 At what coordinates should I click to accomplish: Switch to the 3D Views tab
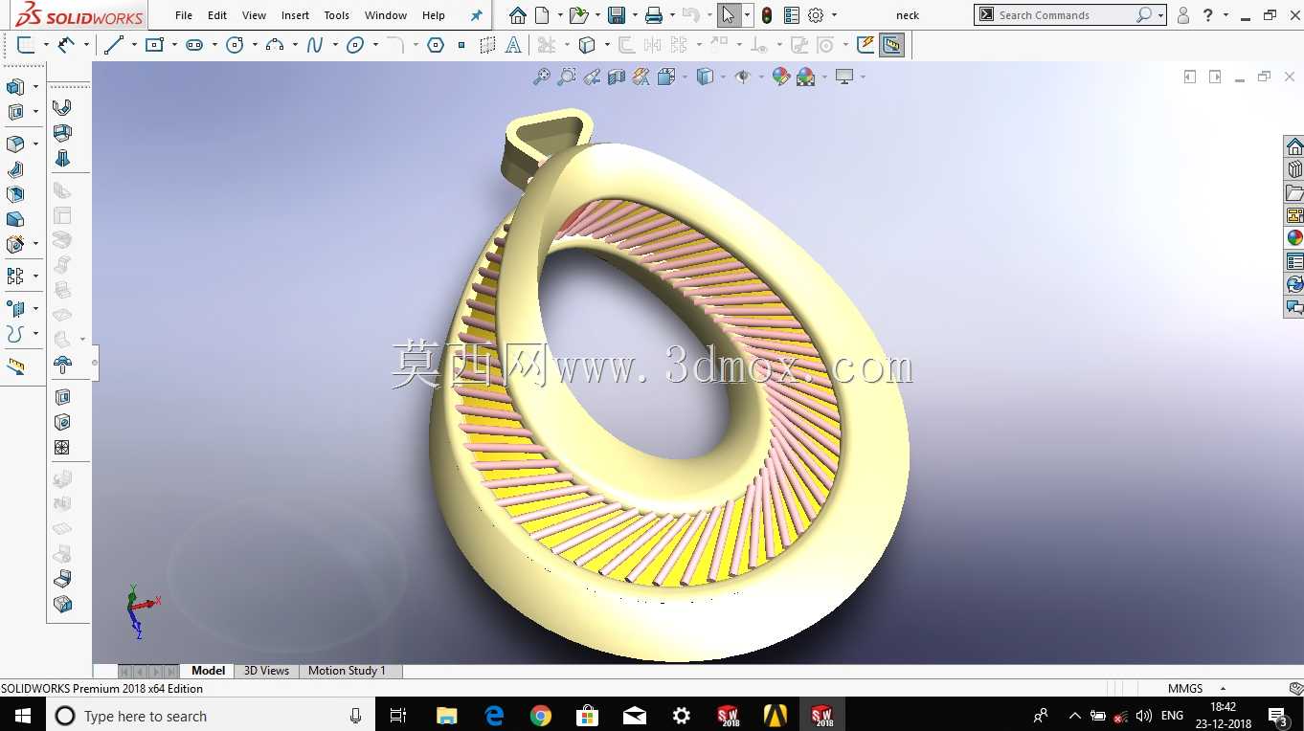[x=266, y=671]
